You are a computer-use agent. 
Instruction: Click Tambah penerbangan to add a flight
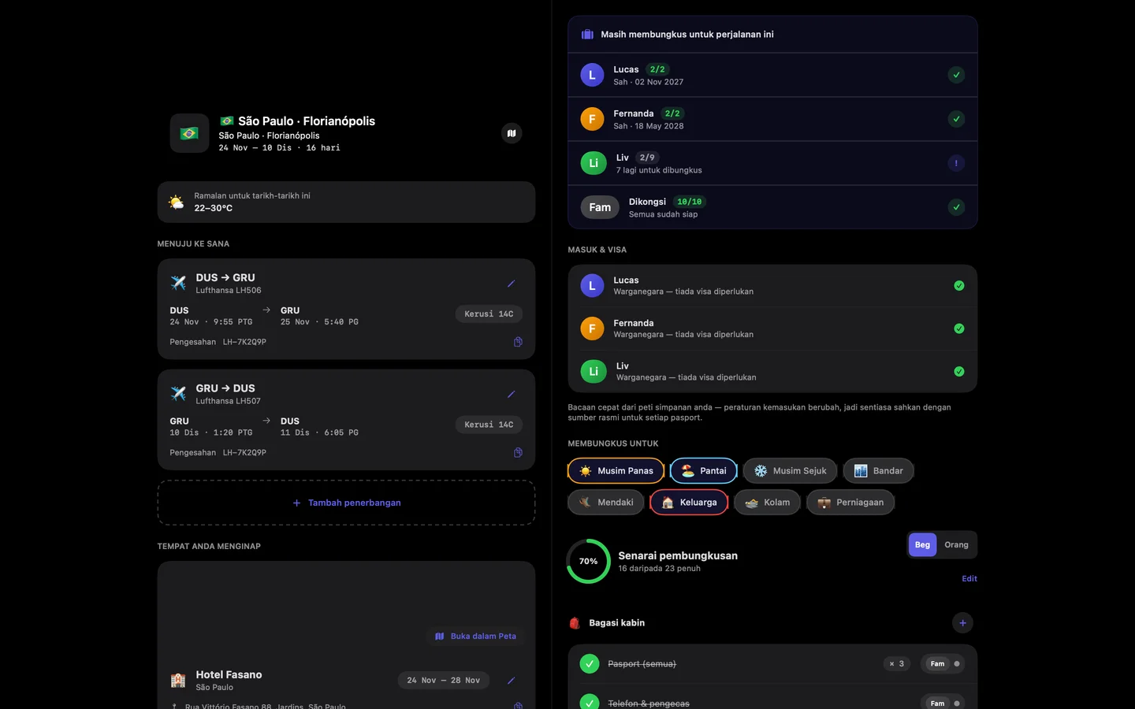pos(346,503)
